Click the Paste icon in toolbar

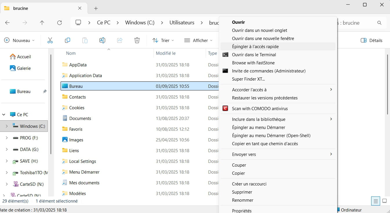coord(85,40)
